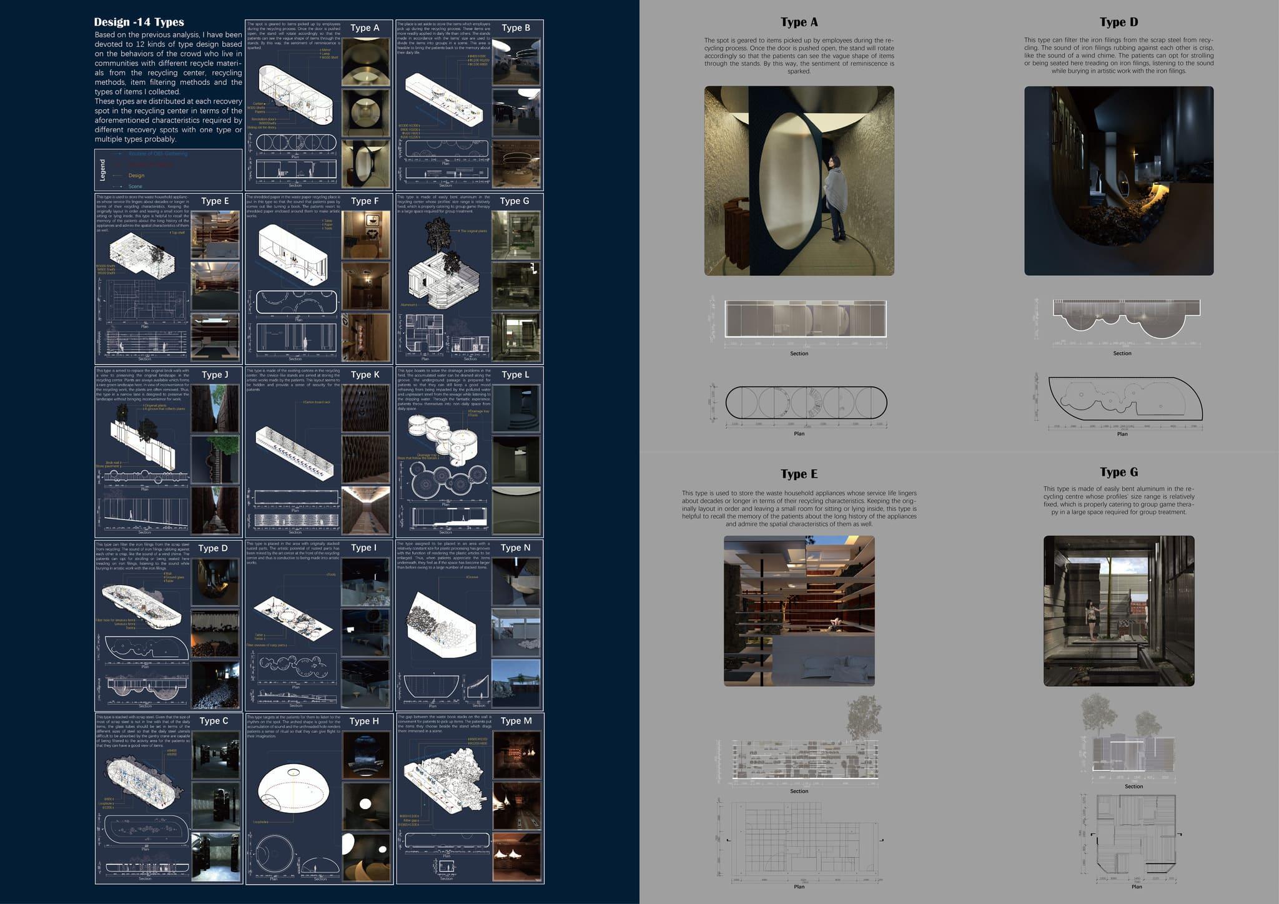Select the Type F label in the grid
The image size is (1279, 904).
click(x=365, y=201)
